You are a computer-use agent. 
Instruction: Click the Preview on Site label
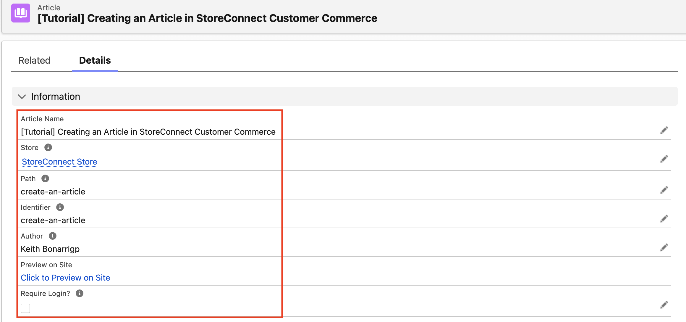pyautogui.click(x=46, y=265)
